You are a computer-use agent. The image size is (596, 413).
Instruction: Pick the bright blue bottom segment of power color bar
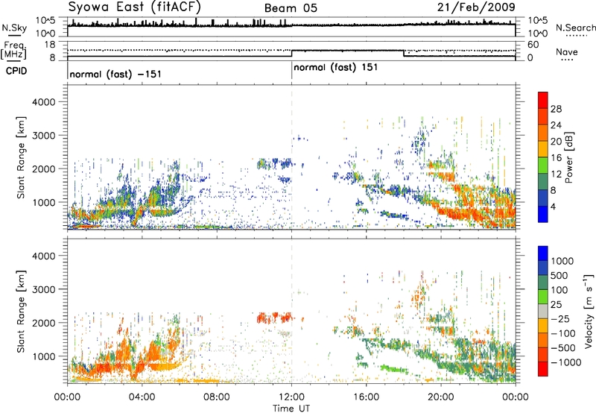click(543, 214)
